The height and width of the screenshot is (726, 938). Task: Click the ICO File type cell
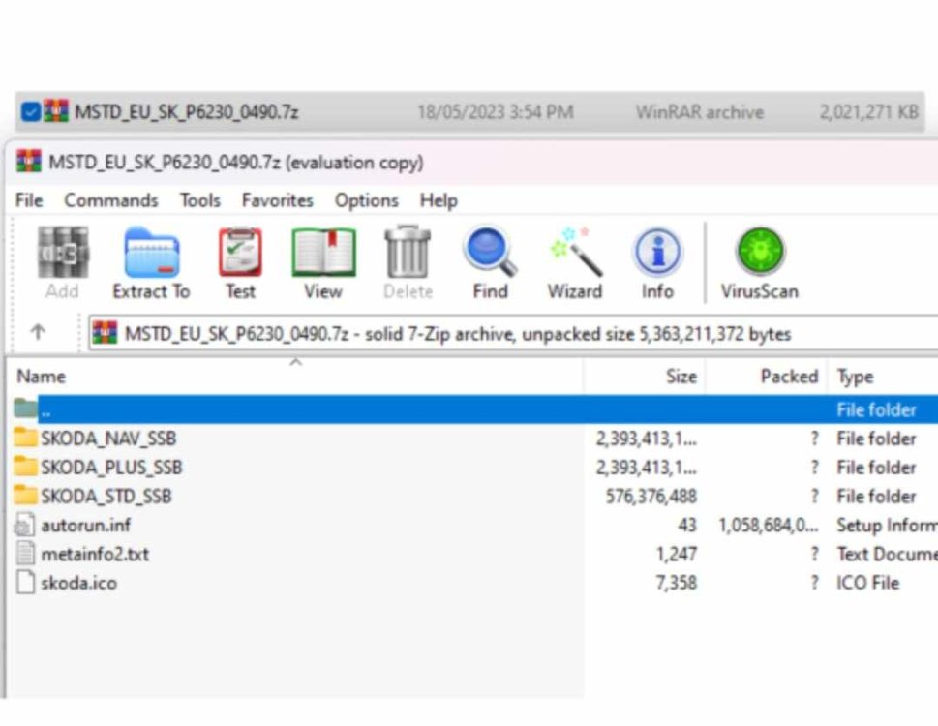(x=867, y=583)
